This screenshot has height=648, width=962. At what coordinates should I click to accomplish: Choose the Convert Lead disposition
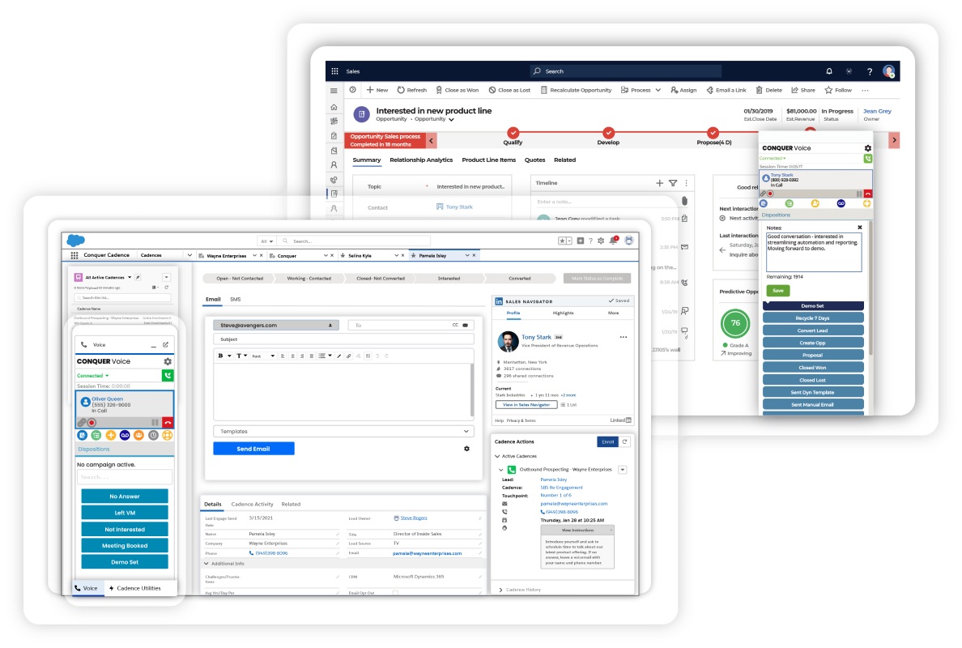[x=813, y=330]
